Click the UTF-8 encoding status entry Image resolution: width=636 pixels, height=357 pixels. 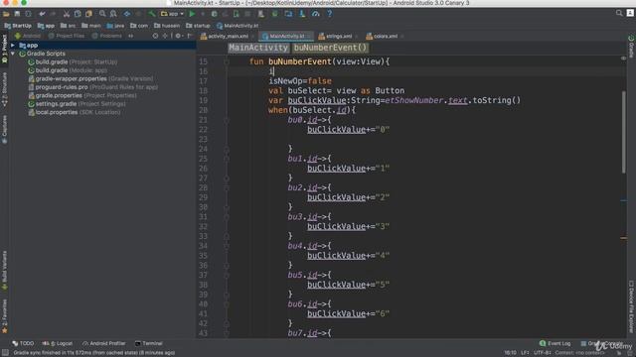pyautogui.click(x=543, y=353)
